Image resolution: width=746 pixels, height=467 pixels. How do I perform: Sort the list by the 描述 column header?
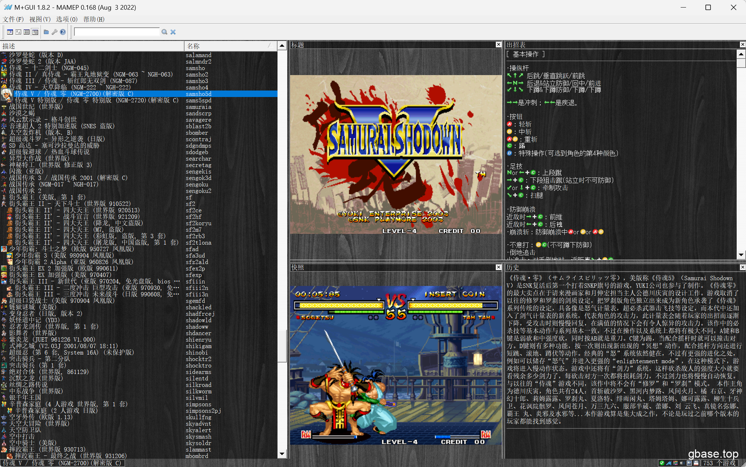click(x=92, y=46)
